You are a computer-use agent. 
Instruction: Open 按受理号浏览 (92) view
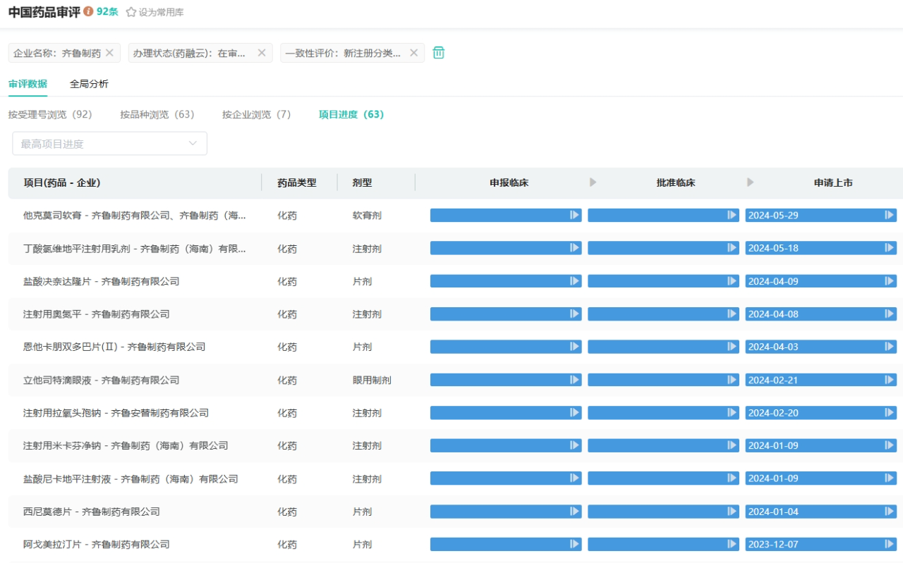click(x=50, y=114)
